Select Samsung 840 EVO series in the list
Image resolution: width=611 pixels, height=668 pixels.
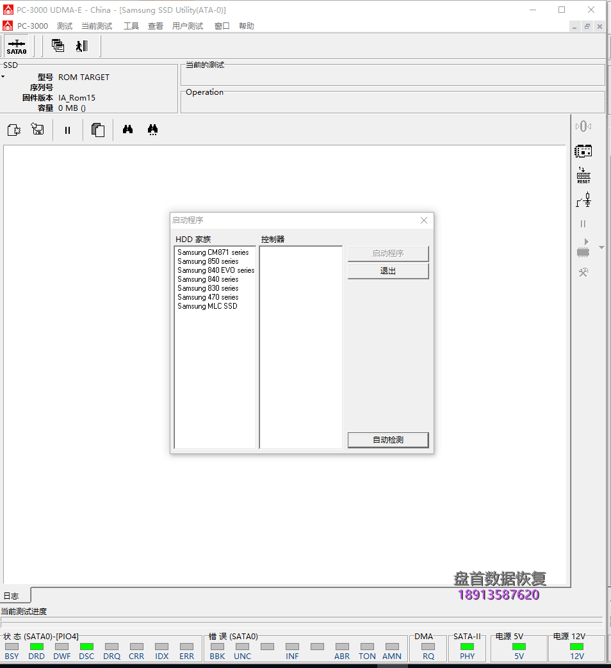pyautogui.click(x=216, y=270)
